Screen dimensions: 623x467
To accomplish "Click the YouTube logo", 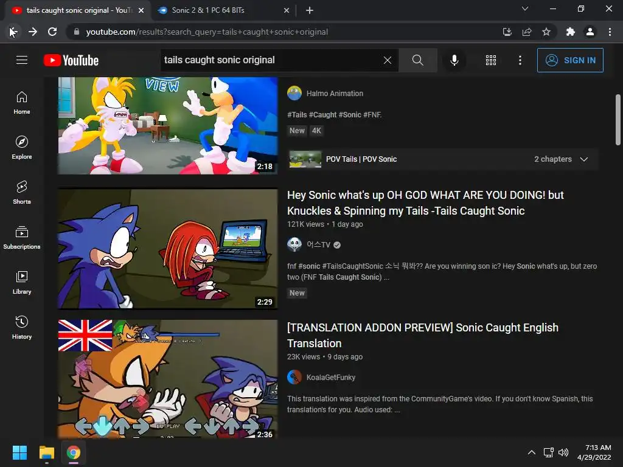I will tap(71, 60).
